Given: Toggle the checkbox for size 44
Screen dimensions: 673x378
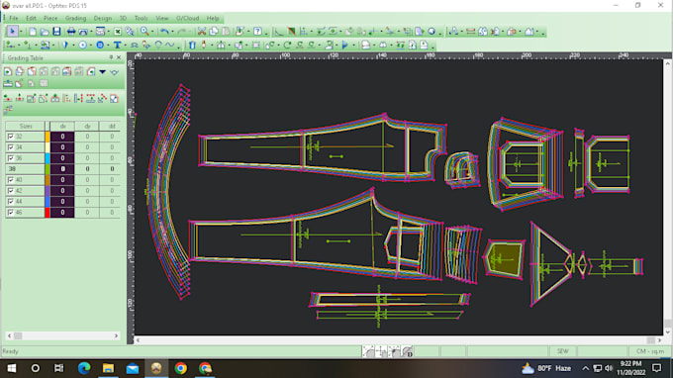Looking at the screenshot, I should tap(11, 201).
